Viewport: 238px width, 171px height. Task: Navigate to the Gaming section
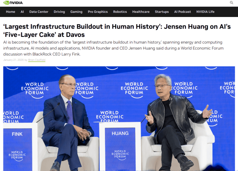point(76,12)
